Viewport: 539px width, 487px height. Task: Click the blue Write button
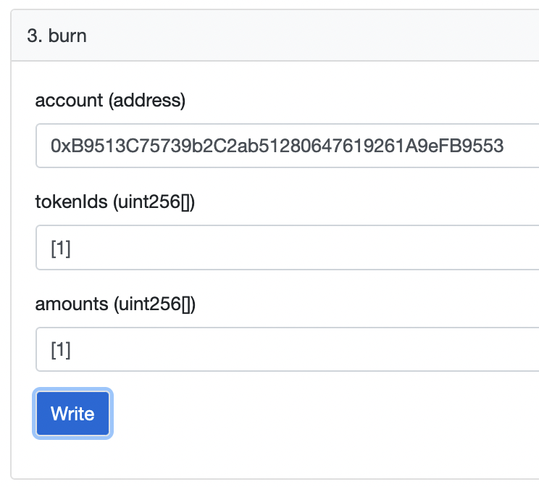[x=72, y=413]
